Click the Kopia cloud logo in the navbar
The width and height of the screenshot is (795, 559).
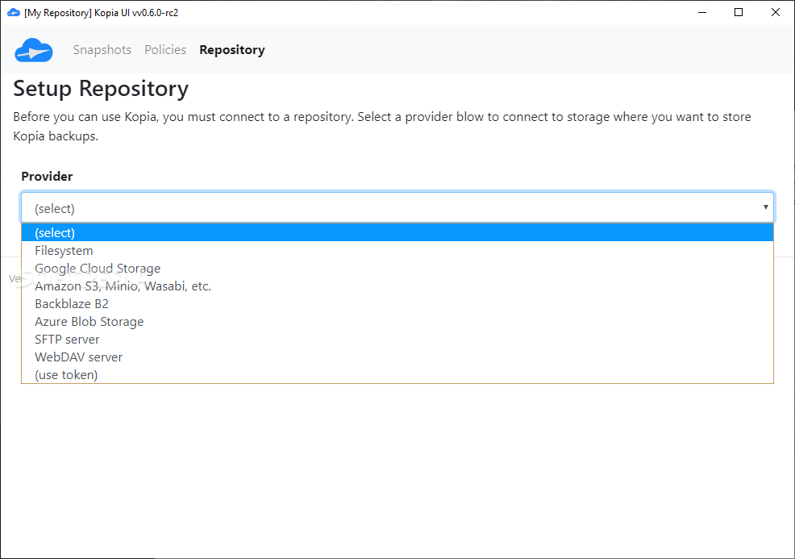coord(34,50)
